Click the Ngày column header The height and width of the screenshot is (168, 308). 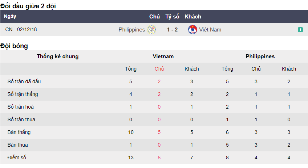click(10, 16)
